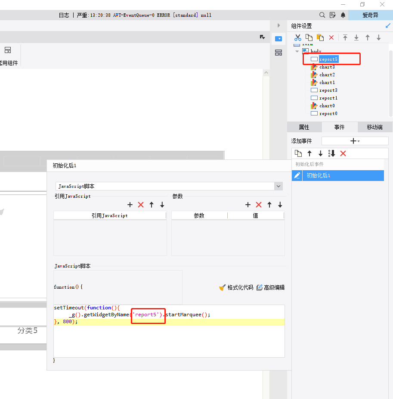Sort events with the sort icon
This screenshot has height=399, width=393.
[x=331, y=153]
